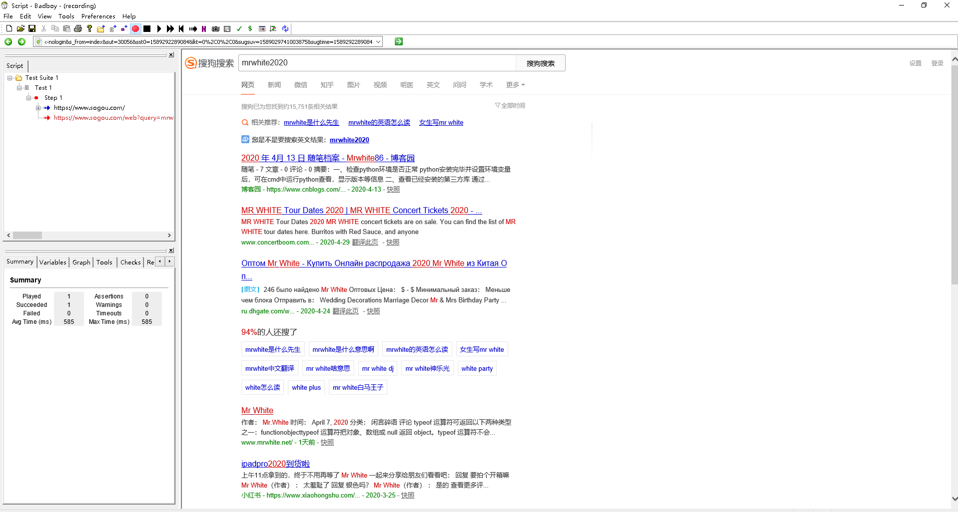Switch to the 新闻 news search tab

coord(274,85)
